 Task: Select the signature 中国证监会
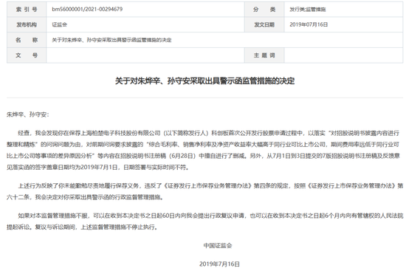[x=218, y=245]
